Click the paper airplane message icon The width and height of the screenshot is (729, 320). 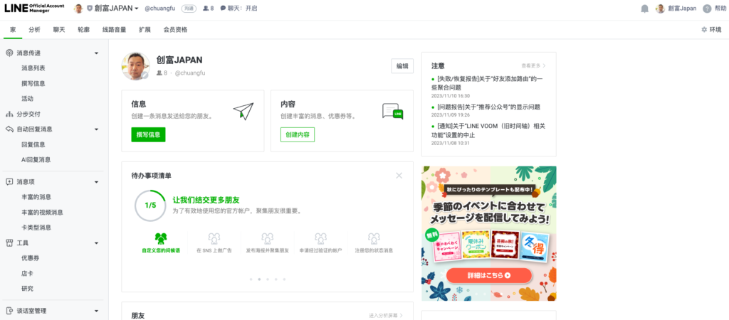pyautogui.click(x=243, y=112)
